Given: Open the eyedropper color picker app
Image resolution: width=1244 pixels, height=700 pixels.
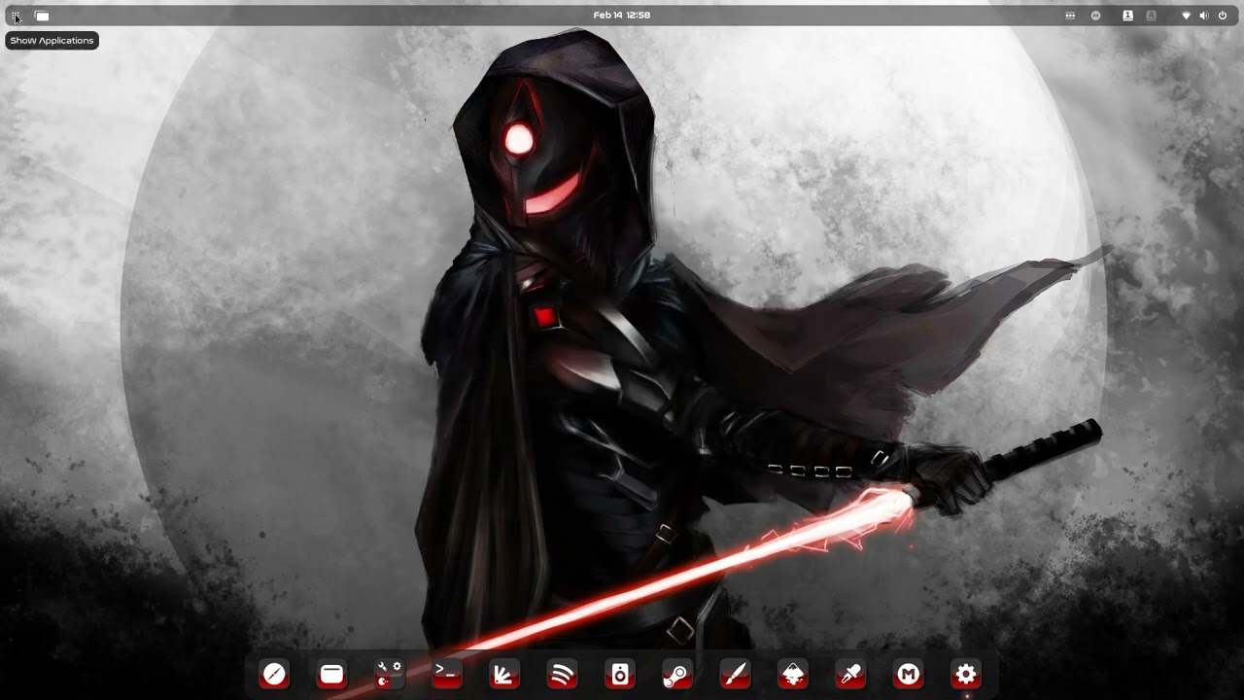Looking at the screenshot, I should pos(850,674).
